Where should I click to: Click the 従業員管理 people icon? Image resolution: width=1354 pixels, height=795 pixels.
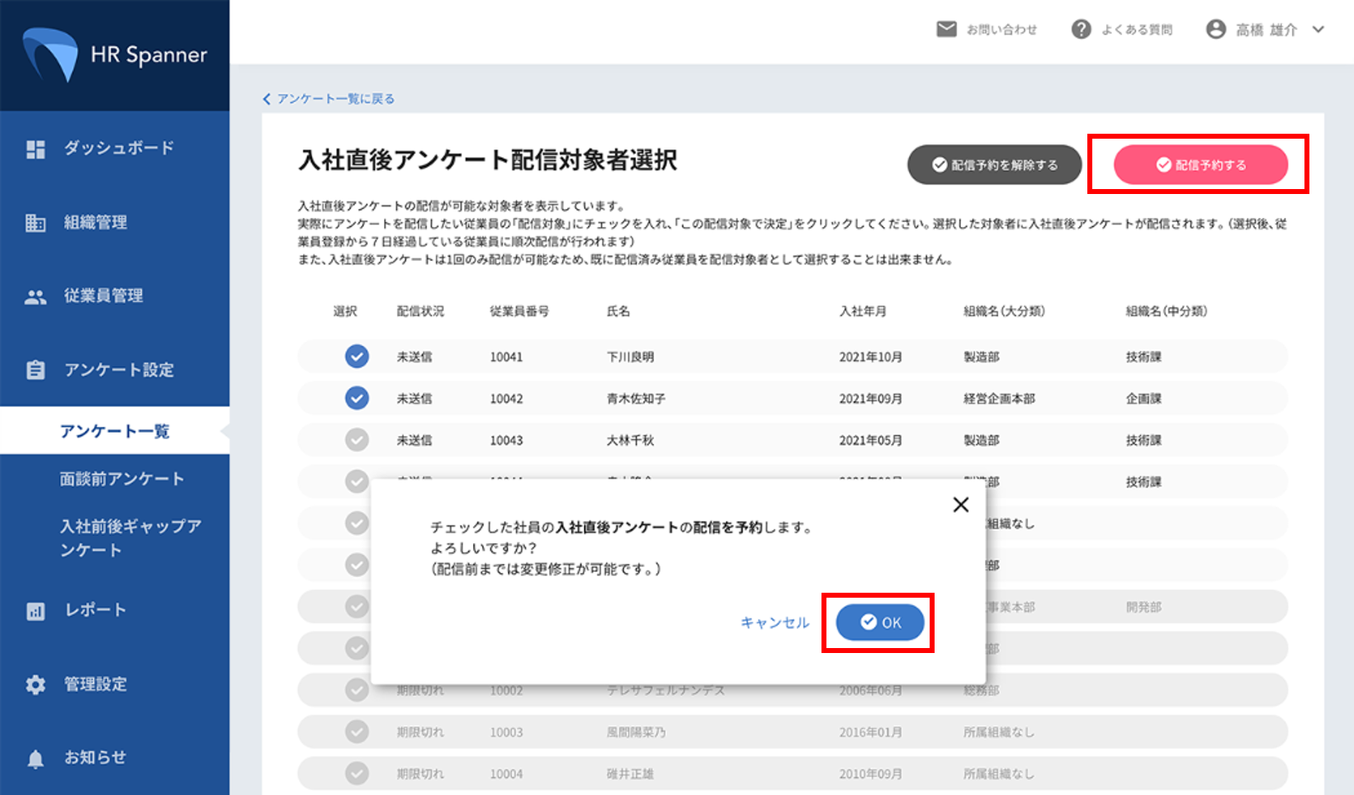tap(36, 297)
